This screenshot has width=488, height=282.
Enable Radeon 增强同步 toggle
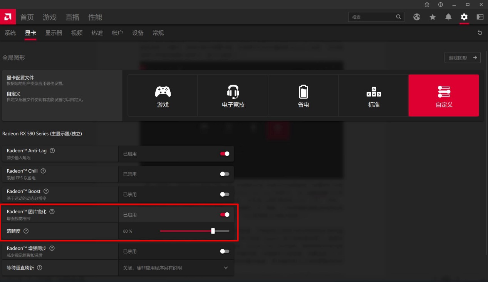coord(225,251)
